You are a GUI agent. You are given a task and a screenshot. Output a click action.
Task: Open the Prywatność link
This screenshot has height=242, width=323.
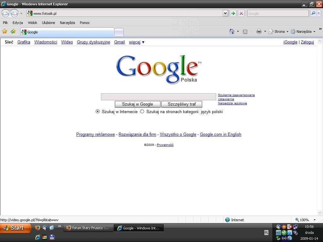(x=165, y=145)
